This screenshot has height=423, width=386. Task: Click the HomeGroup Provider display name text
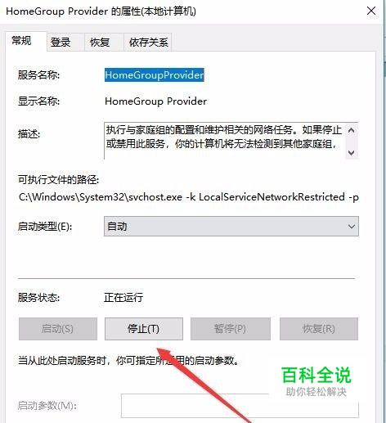(155, 101)
